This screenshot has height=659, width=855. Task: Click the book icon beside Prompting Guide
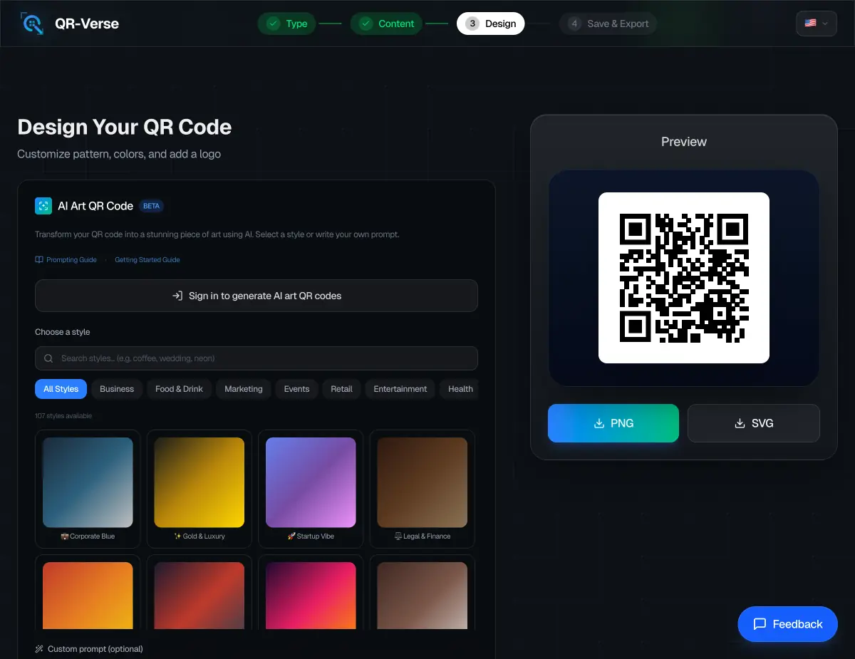pyautogui.click(x=38, y=259)
